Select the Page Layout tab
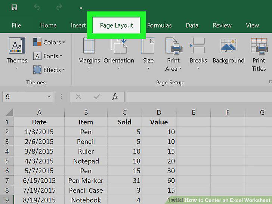The width and height of the screenshot is (272, 204). point(117,25)
